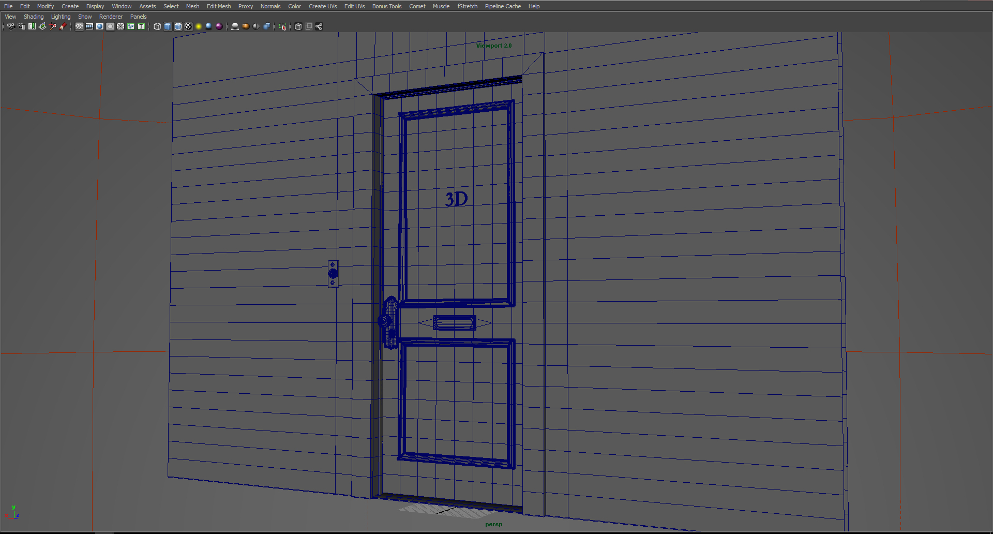Image resolution: width=993 pixels, height=534 pixels.
Task: Toggle the X-Ray Joints icon
Action: [x=319, y=26]
